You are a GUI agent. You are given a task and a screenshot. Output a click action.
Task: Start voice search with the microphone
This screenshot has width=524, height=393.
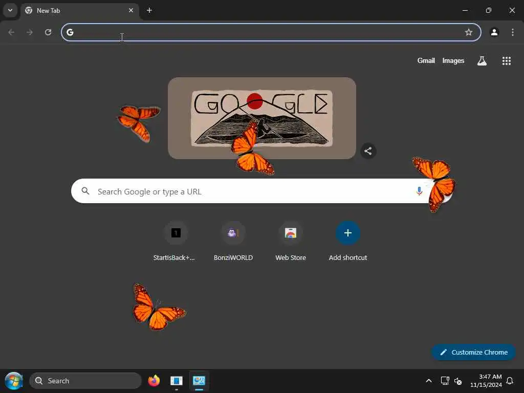pos(419,191)
